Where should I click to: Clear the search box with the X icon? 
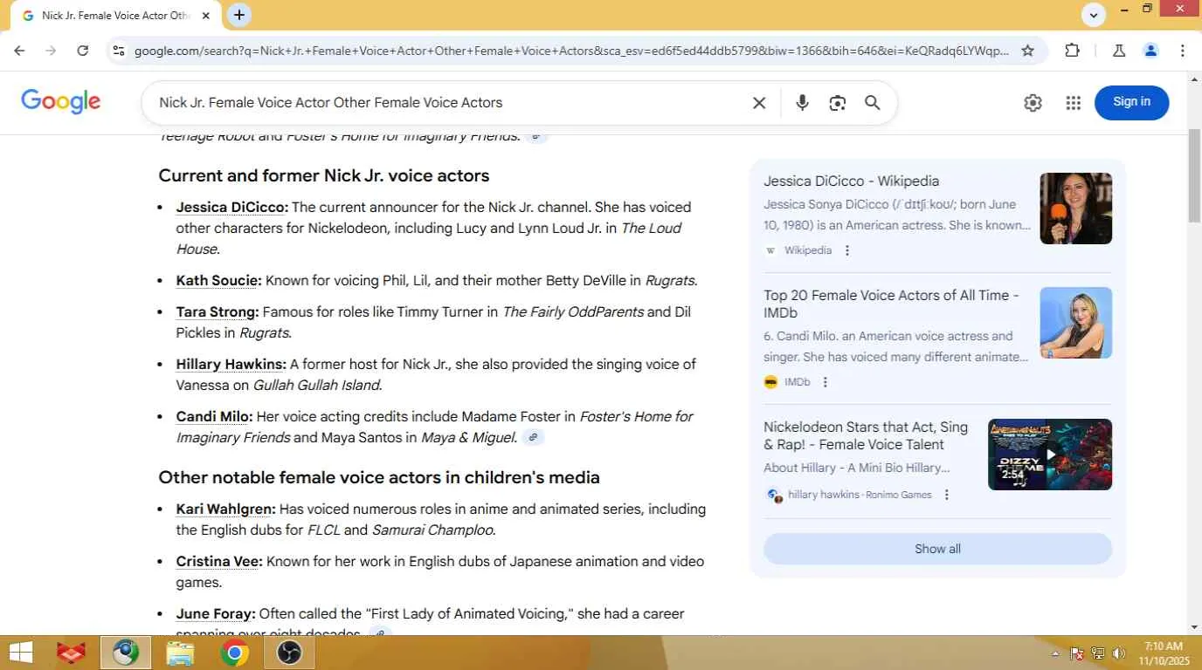coord(759,103)
